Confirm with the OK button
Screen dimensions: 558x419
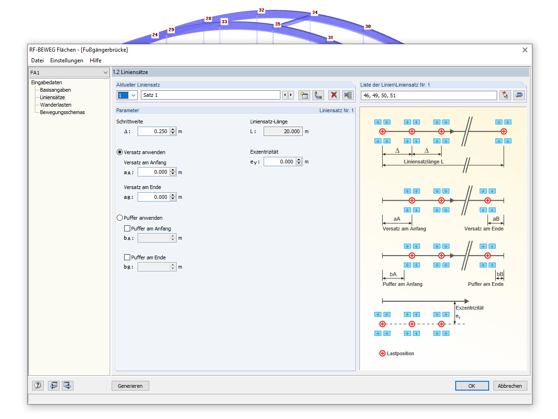472,385
